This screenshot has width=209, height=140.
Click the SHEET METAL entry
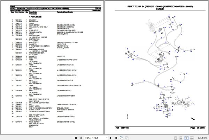coord(34,106)
